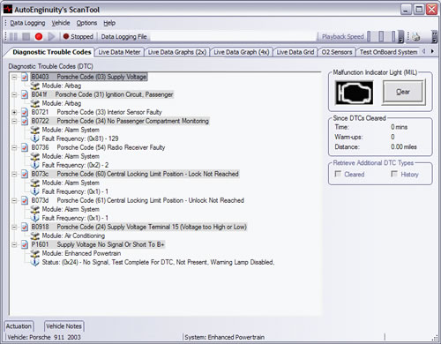Click the DTC document icon beside B0403
The height and width of the screenshot is (344, 441).
click(25, 77)
